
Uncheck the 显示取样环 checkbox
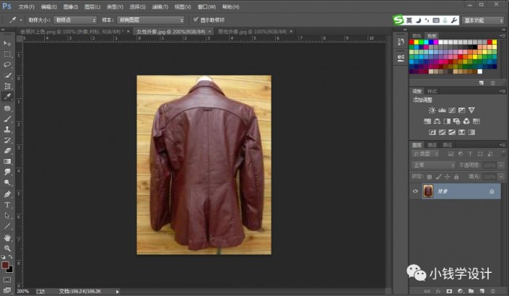(x=195, y=20)
